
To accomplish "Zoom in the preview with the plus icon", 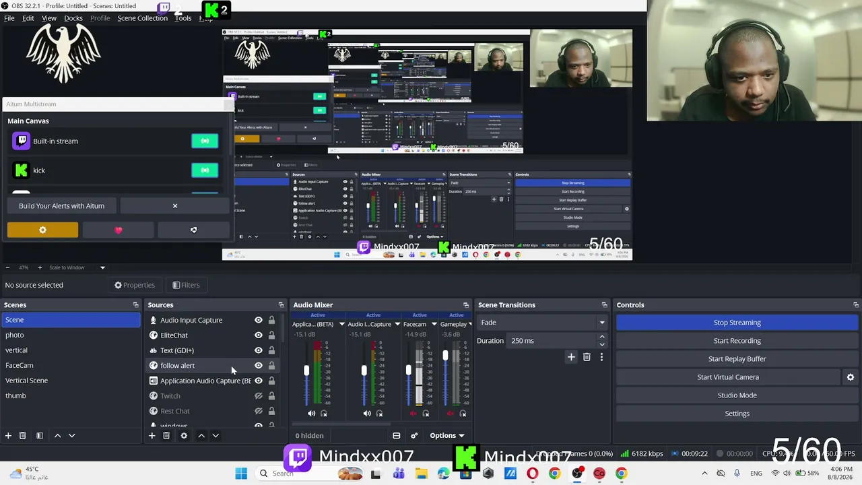I will (x=40, y=267).
